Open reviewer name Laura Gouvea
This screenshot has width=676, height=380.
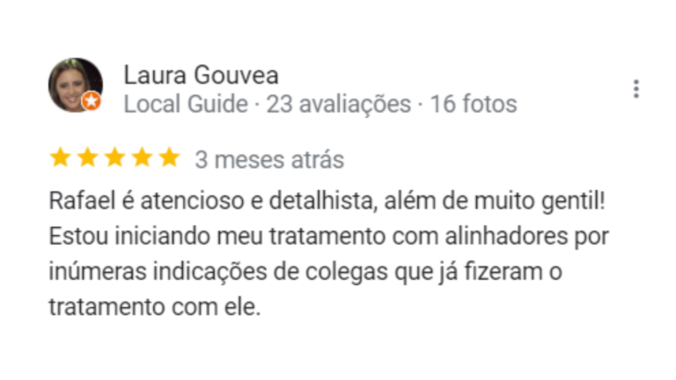[x=201, y=75]
